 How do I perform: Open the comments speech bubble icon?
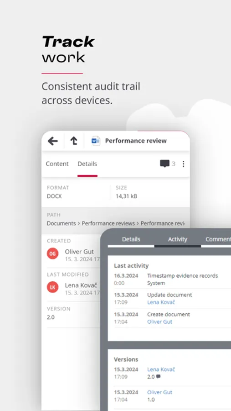164,164
